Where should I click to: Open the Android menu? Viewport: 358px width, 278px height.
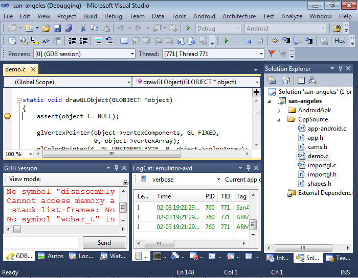pos(204,16)
